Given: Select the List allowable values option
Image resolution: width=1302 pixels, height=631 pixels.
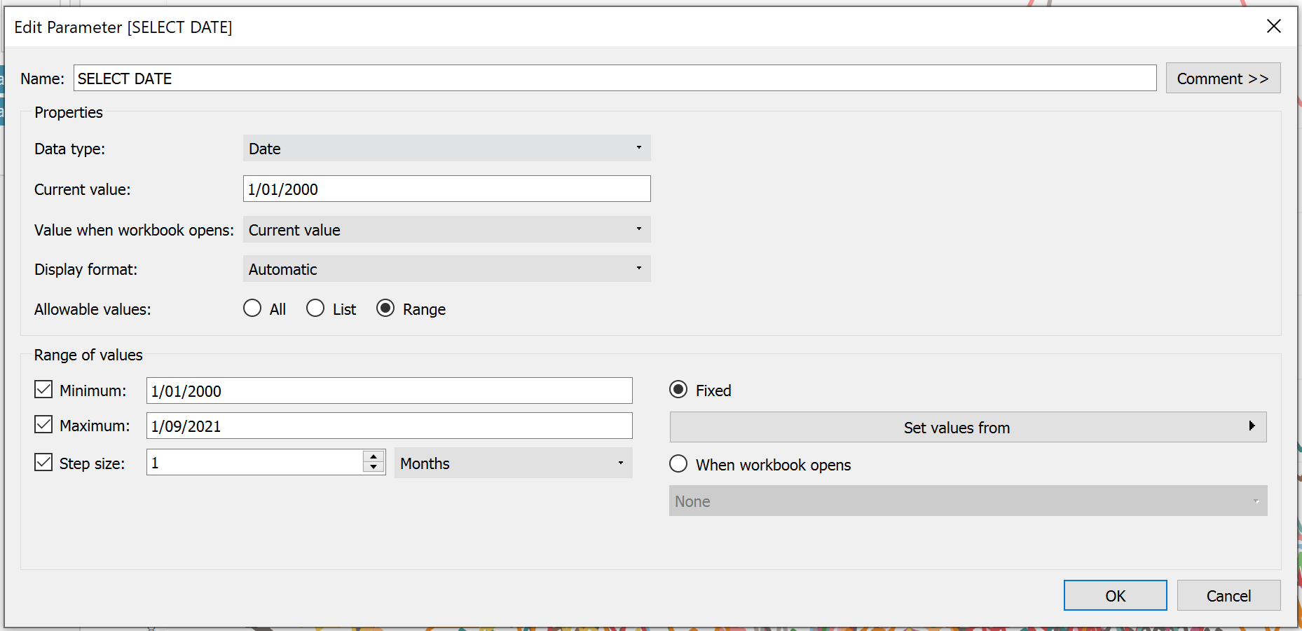Looking at the screenshot, I should [x=315, y=308].
